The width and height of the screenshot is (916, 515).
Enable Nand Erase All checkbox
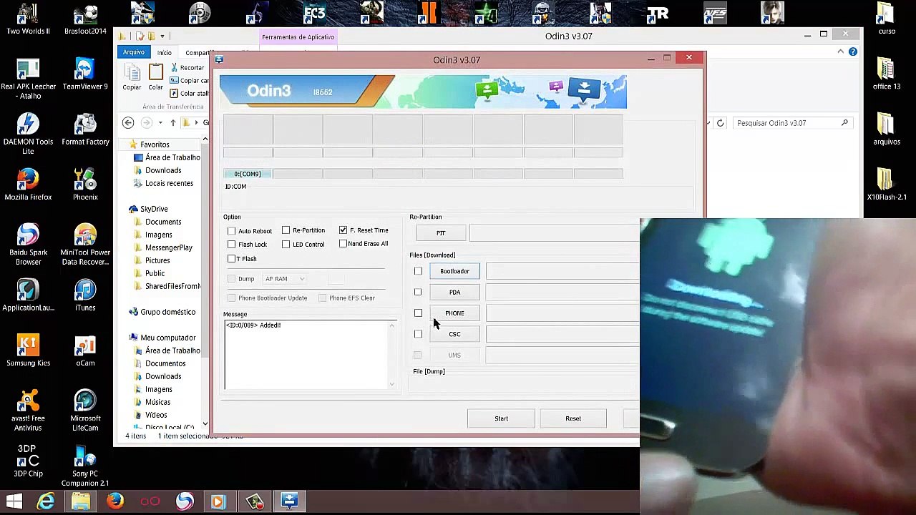click(x=343, y=244)
